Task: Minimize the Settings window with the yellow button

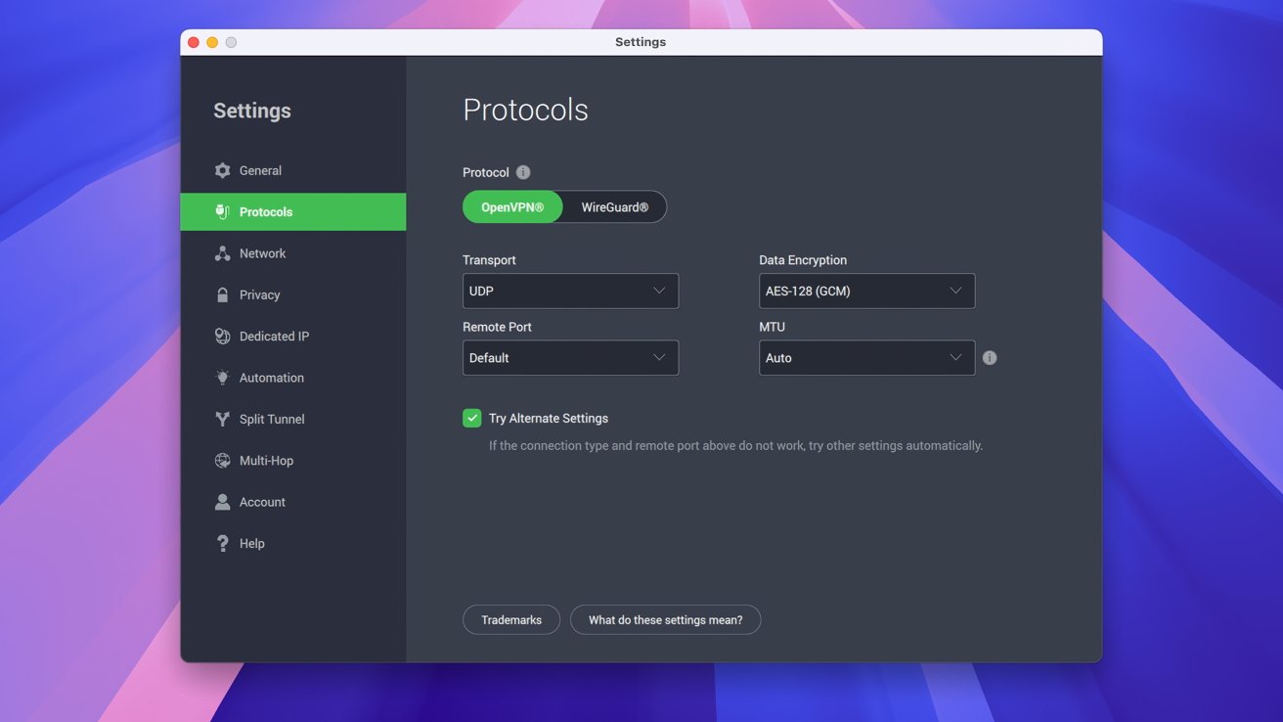Action: [x=212, y=42]
